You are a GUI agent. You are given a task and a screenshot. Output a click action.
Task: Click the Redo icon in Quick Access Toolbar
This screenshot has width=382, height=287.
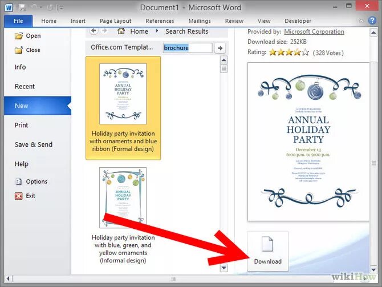50,8
